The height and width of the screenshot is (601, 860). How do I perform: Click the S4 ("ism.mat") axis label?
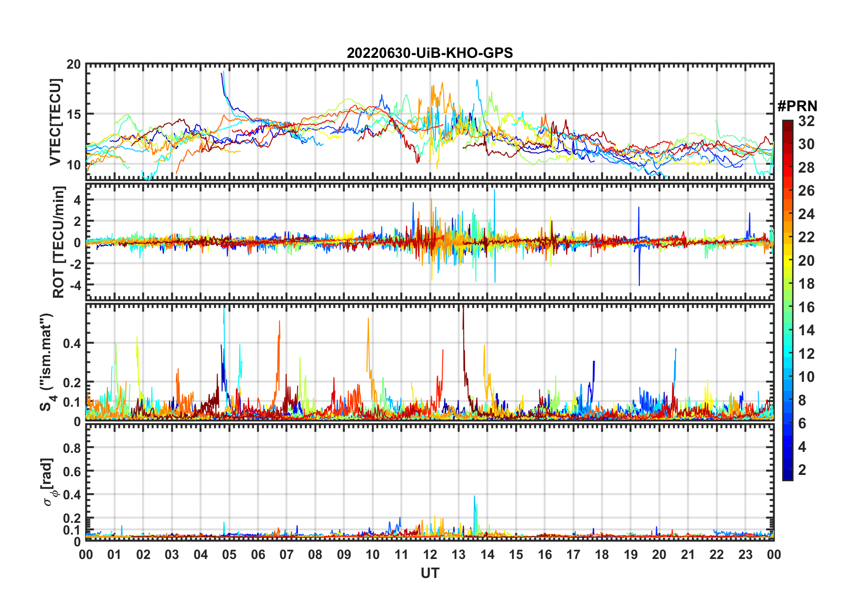click(48, 362)
